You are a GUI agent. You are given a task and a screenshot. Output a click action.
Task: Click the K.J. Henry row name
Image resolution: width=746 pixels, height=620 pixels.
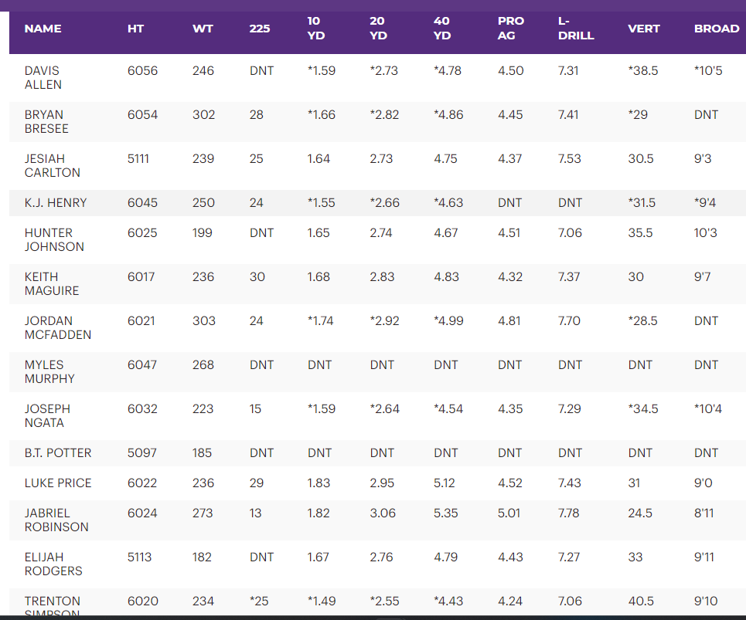click(x=56, y=203)
